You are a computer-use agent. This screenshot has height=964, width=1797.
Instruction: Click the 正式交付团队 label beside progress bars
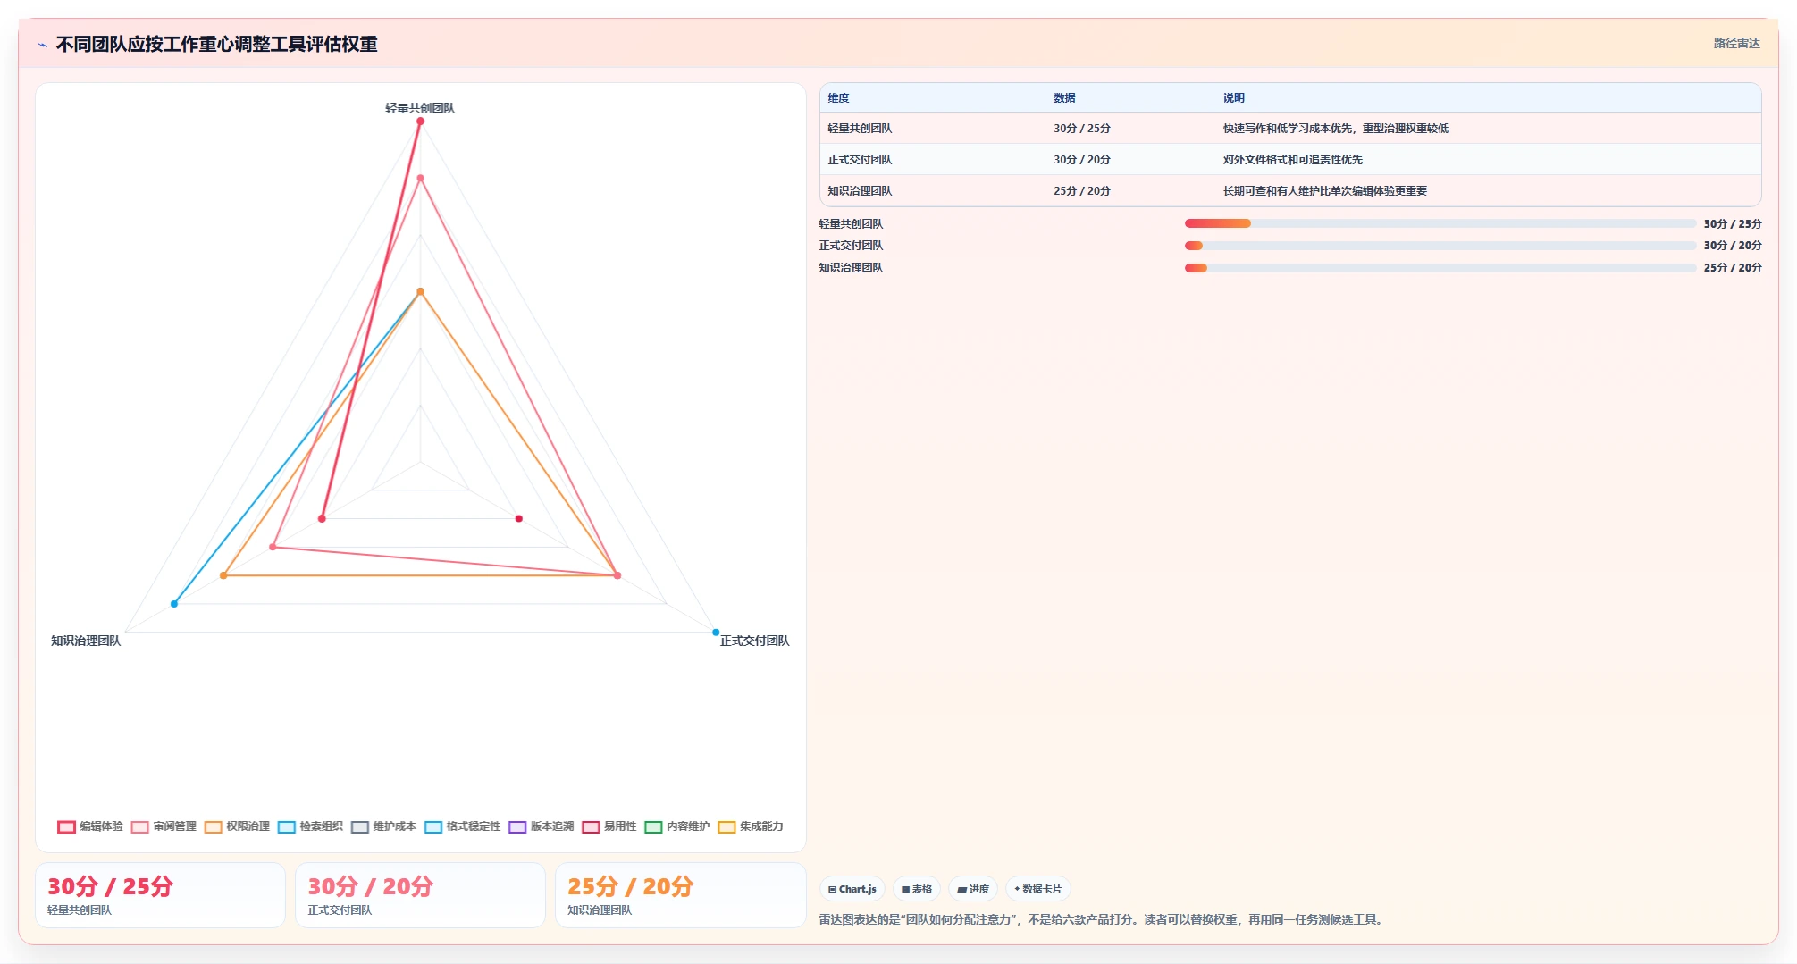click(851, 246)
